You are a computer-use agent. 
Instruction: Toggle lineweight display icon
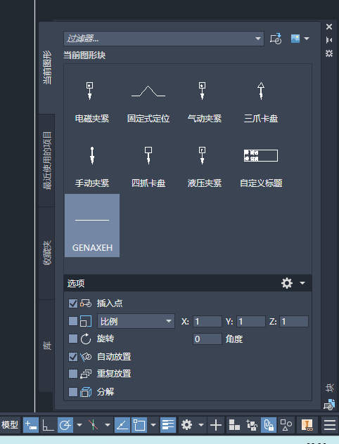(168, 425)
